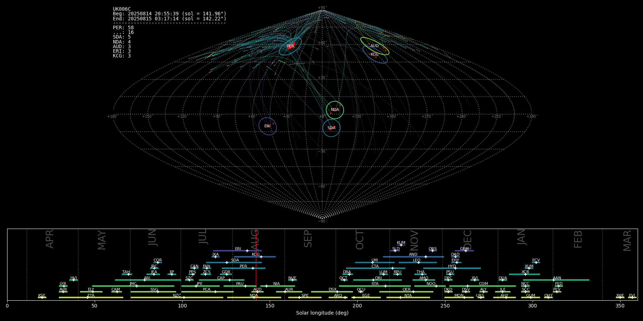
Task: Select the 'End: 20250815 03:17:14' line
Action: pyautogui.click(x=170, y=19)
